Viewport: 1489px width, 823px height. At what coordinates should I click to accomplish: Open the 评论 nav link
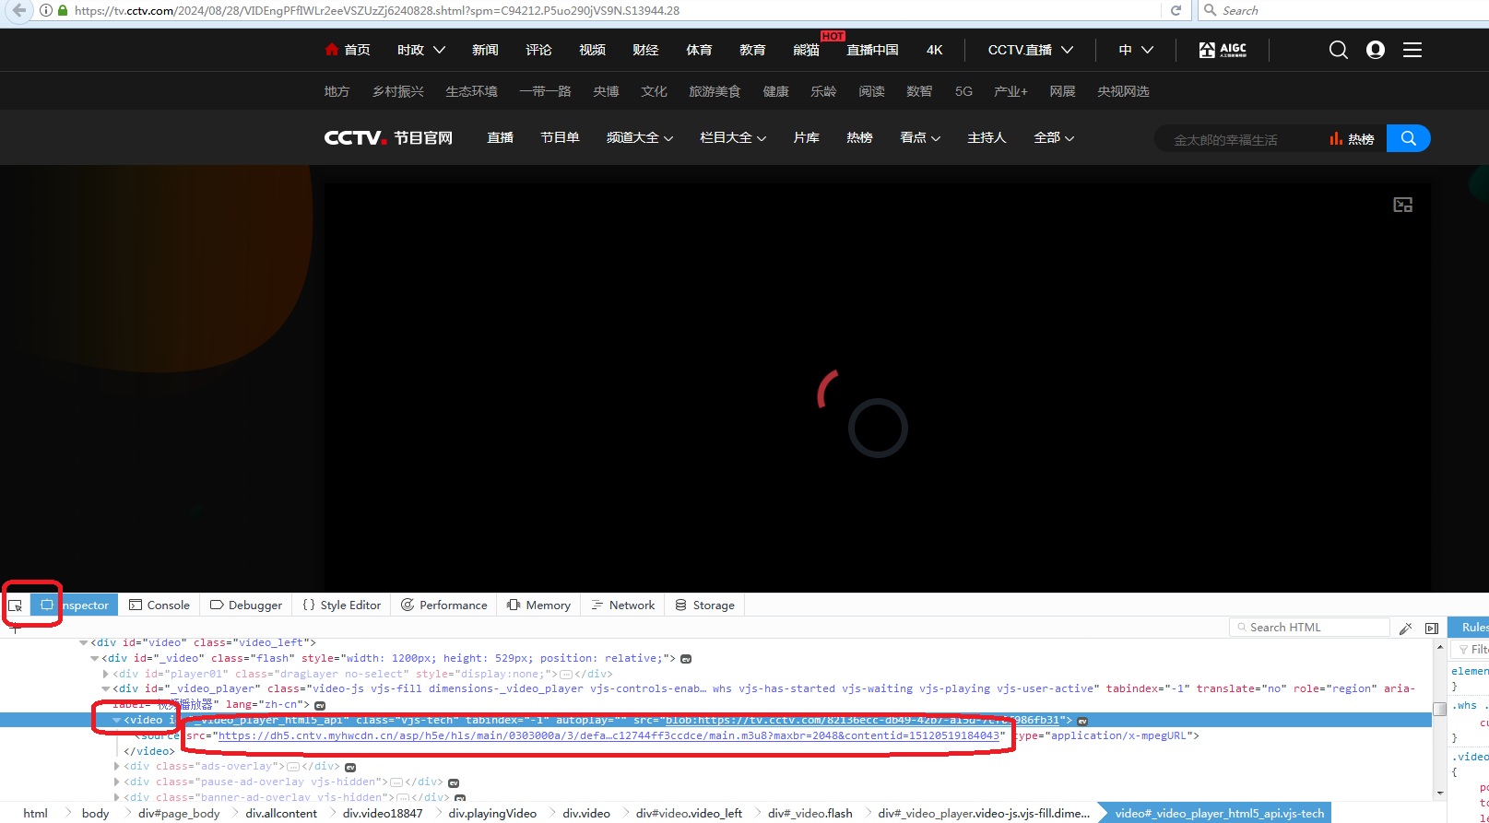pos(538,50)
